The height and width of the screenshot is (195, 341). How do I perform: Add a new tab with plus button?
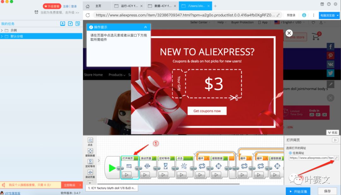(x=215, y=6)
